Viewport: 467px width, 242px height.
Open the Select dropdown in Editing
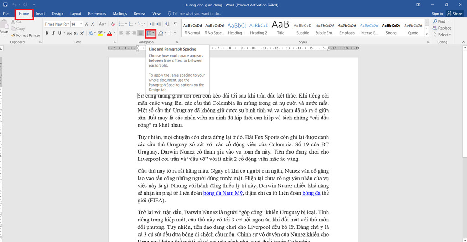tap(442, 35)
